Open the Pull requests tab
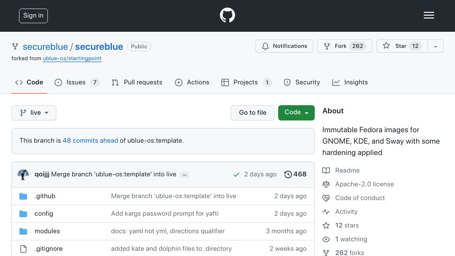 (137, 82)
